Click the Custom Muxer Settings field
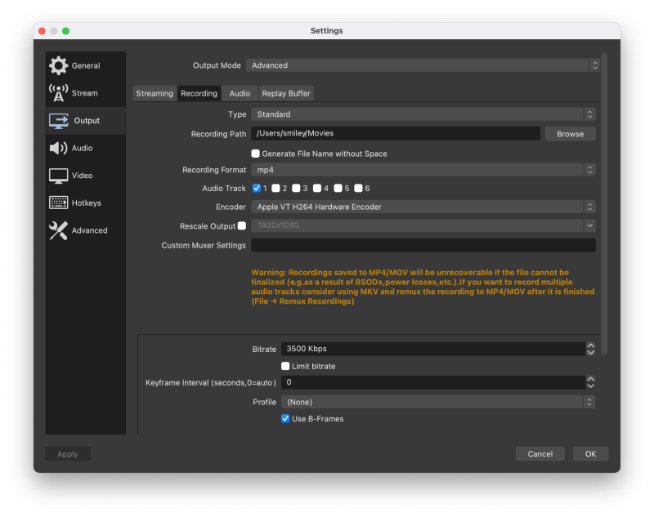 [x=423, y=245]
